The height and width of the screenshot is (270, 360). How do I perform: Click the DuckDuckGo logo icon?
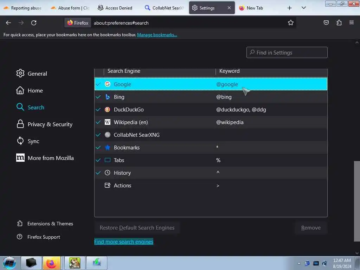(108, 110)
